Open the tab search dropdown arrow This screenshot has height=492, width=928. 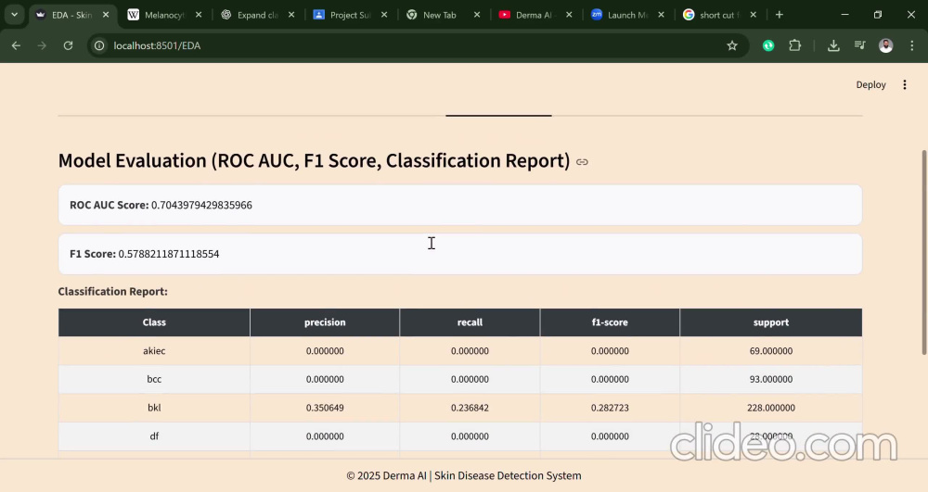pyautogui.click(x=14, y=15)
